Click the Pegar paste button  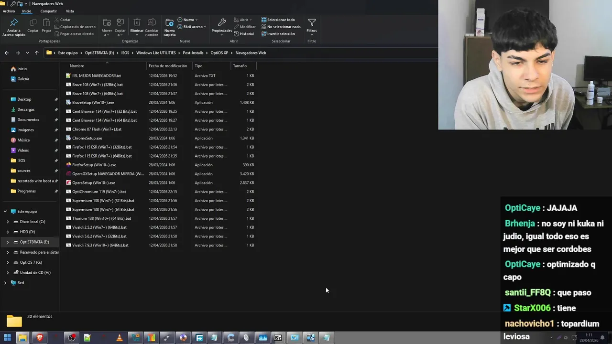[46, 26]
